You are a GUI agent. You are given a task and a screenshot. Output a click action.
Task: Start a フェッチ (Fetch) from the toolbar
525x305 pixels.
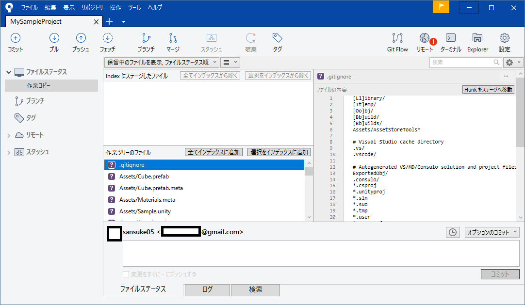point(107,42)
